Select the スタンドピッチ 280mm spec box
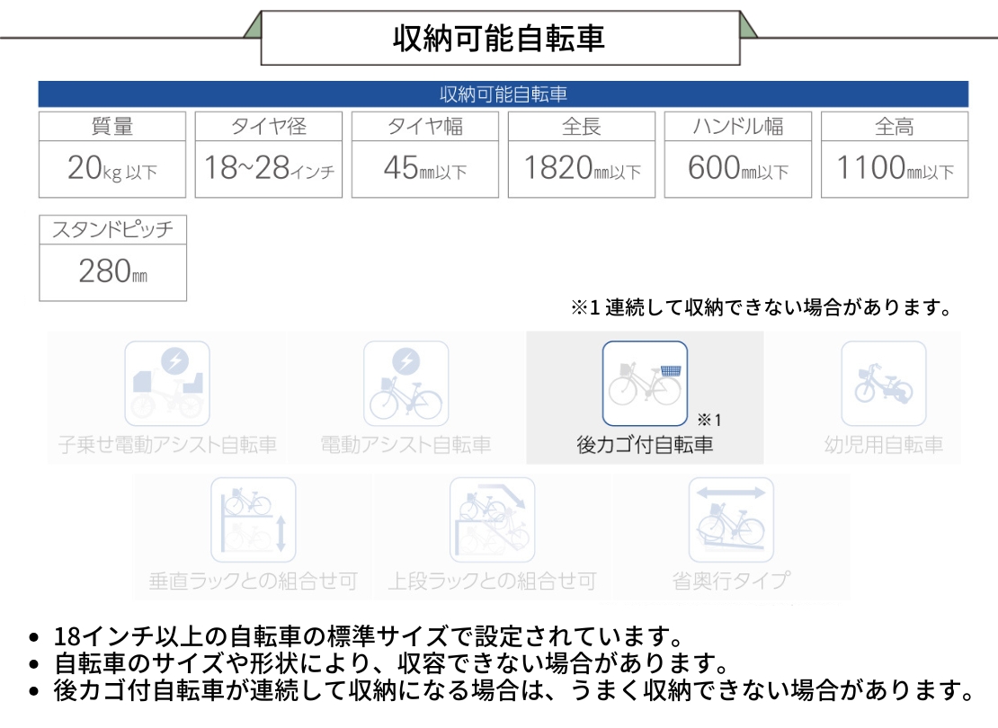The image size is (998, 728). coord(112,258)
